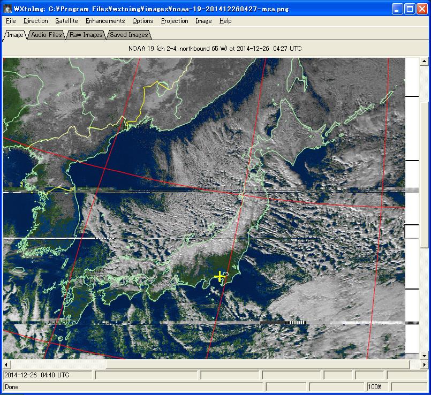Open the Satellite menu

66,21
